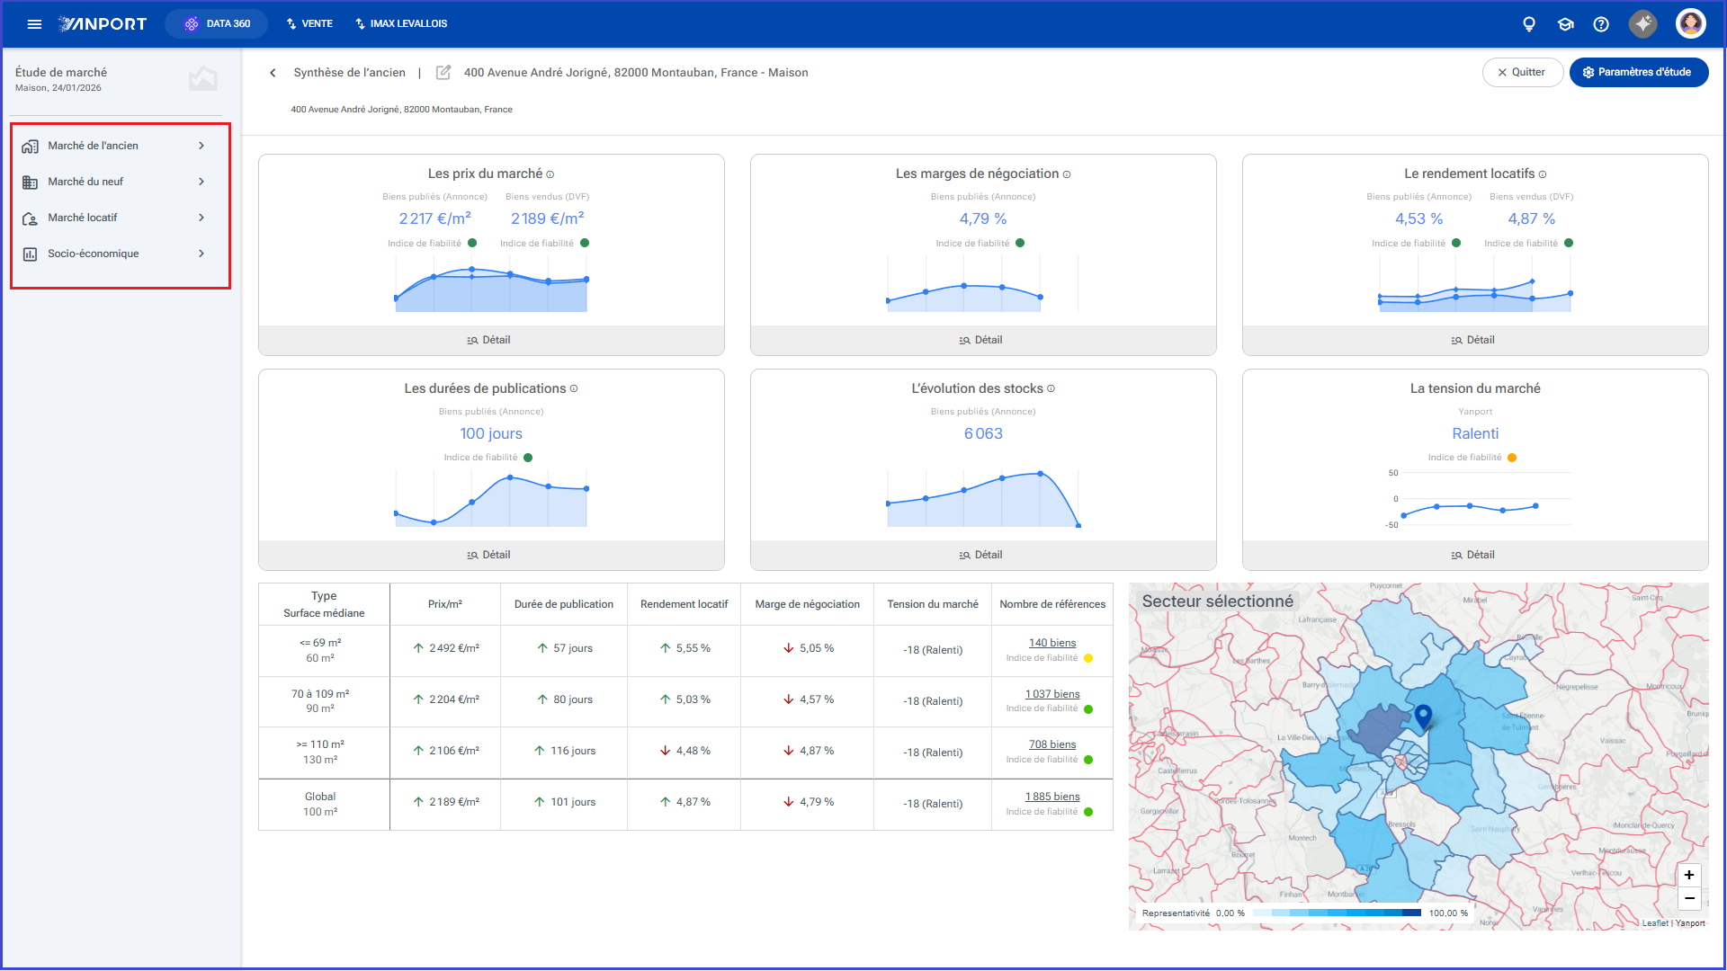This screenshot has width=1727, height=971.
Task: Go back with the left chevron arrow
Action: [x=273, y=73]
